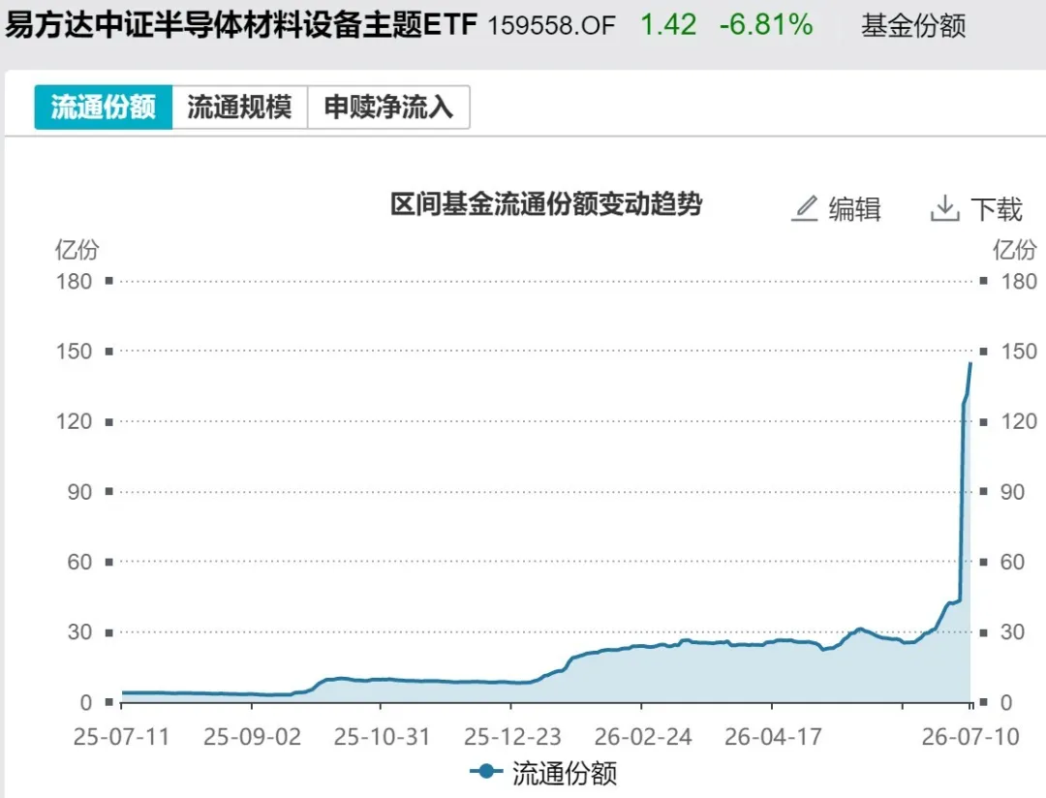Click the download arrow icon
The height and width of the screenshot is (798, 1046).
944,209
